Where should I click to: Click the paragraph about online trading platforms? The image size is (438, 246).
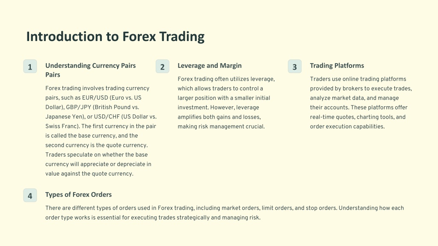click(361, 102)
